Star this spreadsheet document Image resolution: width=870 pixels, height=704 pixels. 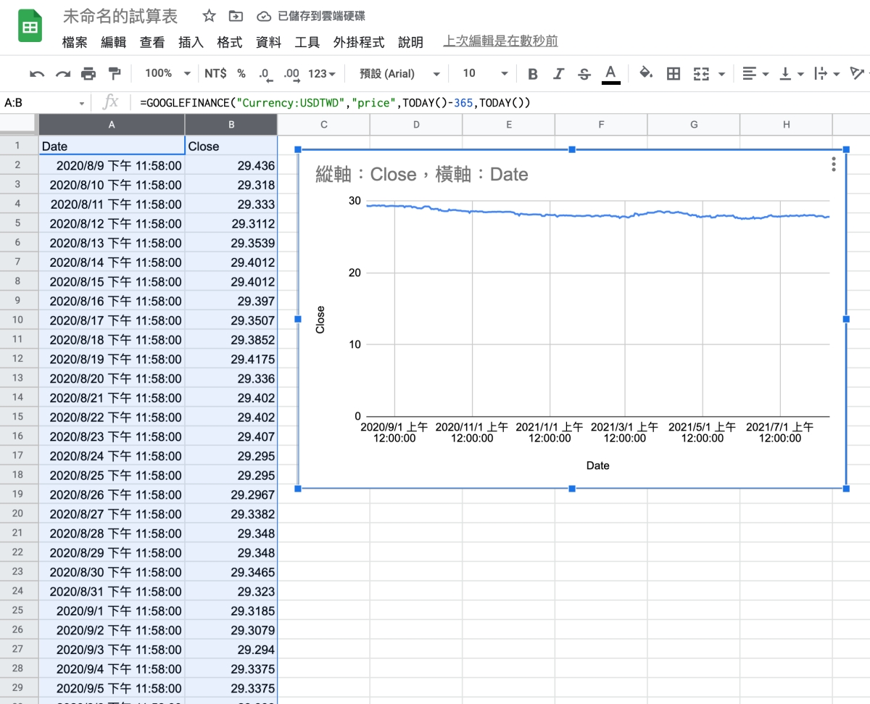coord(209,16)
